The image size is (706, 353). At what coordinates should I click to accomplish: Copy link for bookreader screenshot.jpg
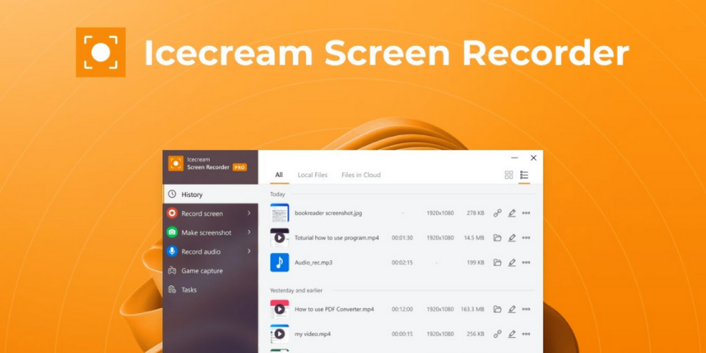tap(497, 213)
